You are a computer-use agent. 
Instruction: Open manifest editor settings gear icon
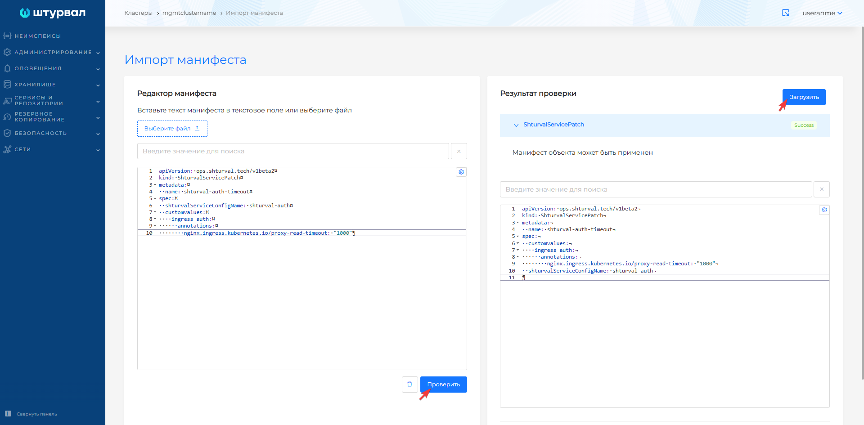pyautogui.click(x=461, y=172)
